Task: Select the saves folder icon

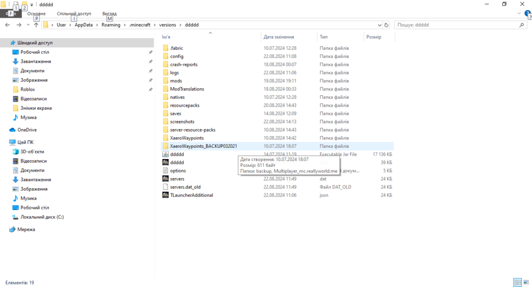Action: [x=165, y=114]
